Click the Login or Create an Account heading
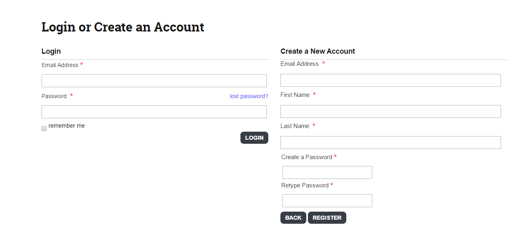Screen dimensions: 516x250 123,27
